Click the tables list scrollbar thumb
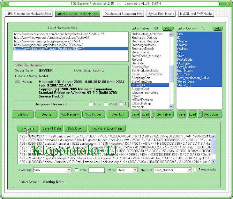The image size is (233, 199). point(171,74)
